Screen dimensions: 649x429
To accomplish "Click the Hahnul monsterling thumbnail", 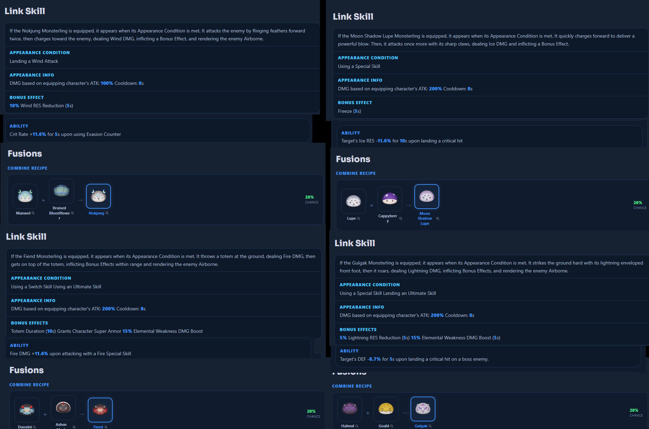I will pyautogui.click(x=350, y=409).
